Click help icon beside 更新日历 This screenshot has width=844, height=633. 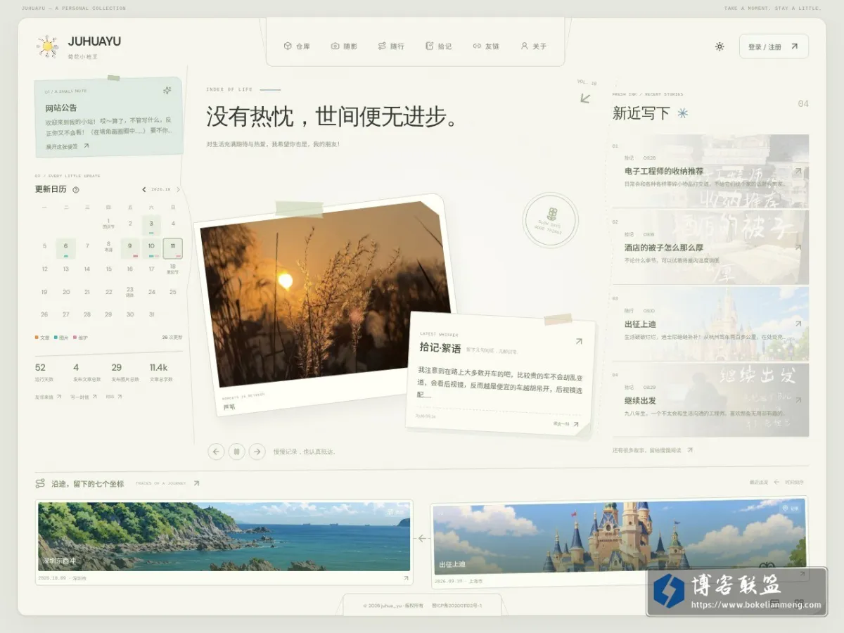tap(76, 189)
